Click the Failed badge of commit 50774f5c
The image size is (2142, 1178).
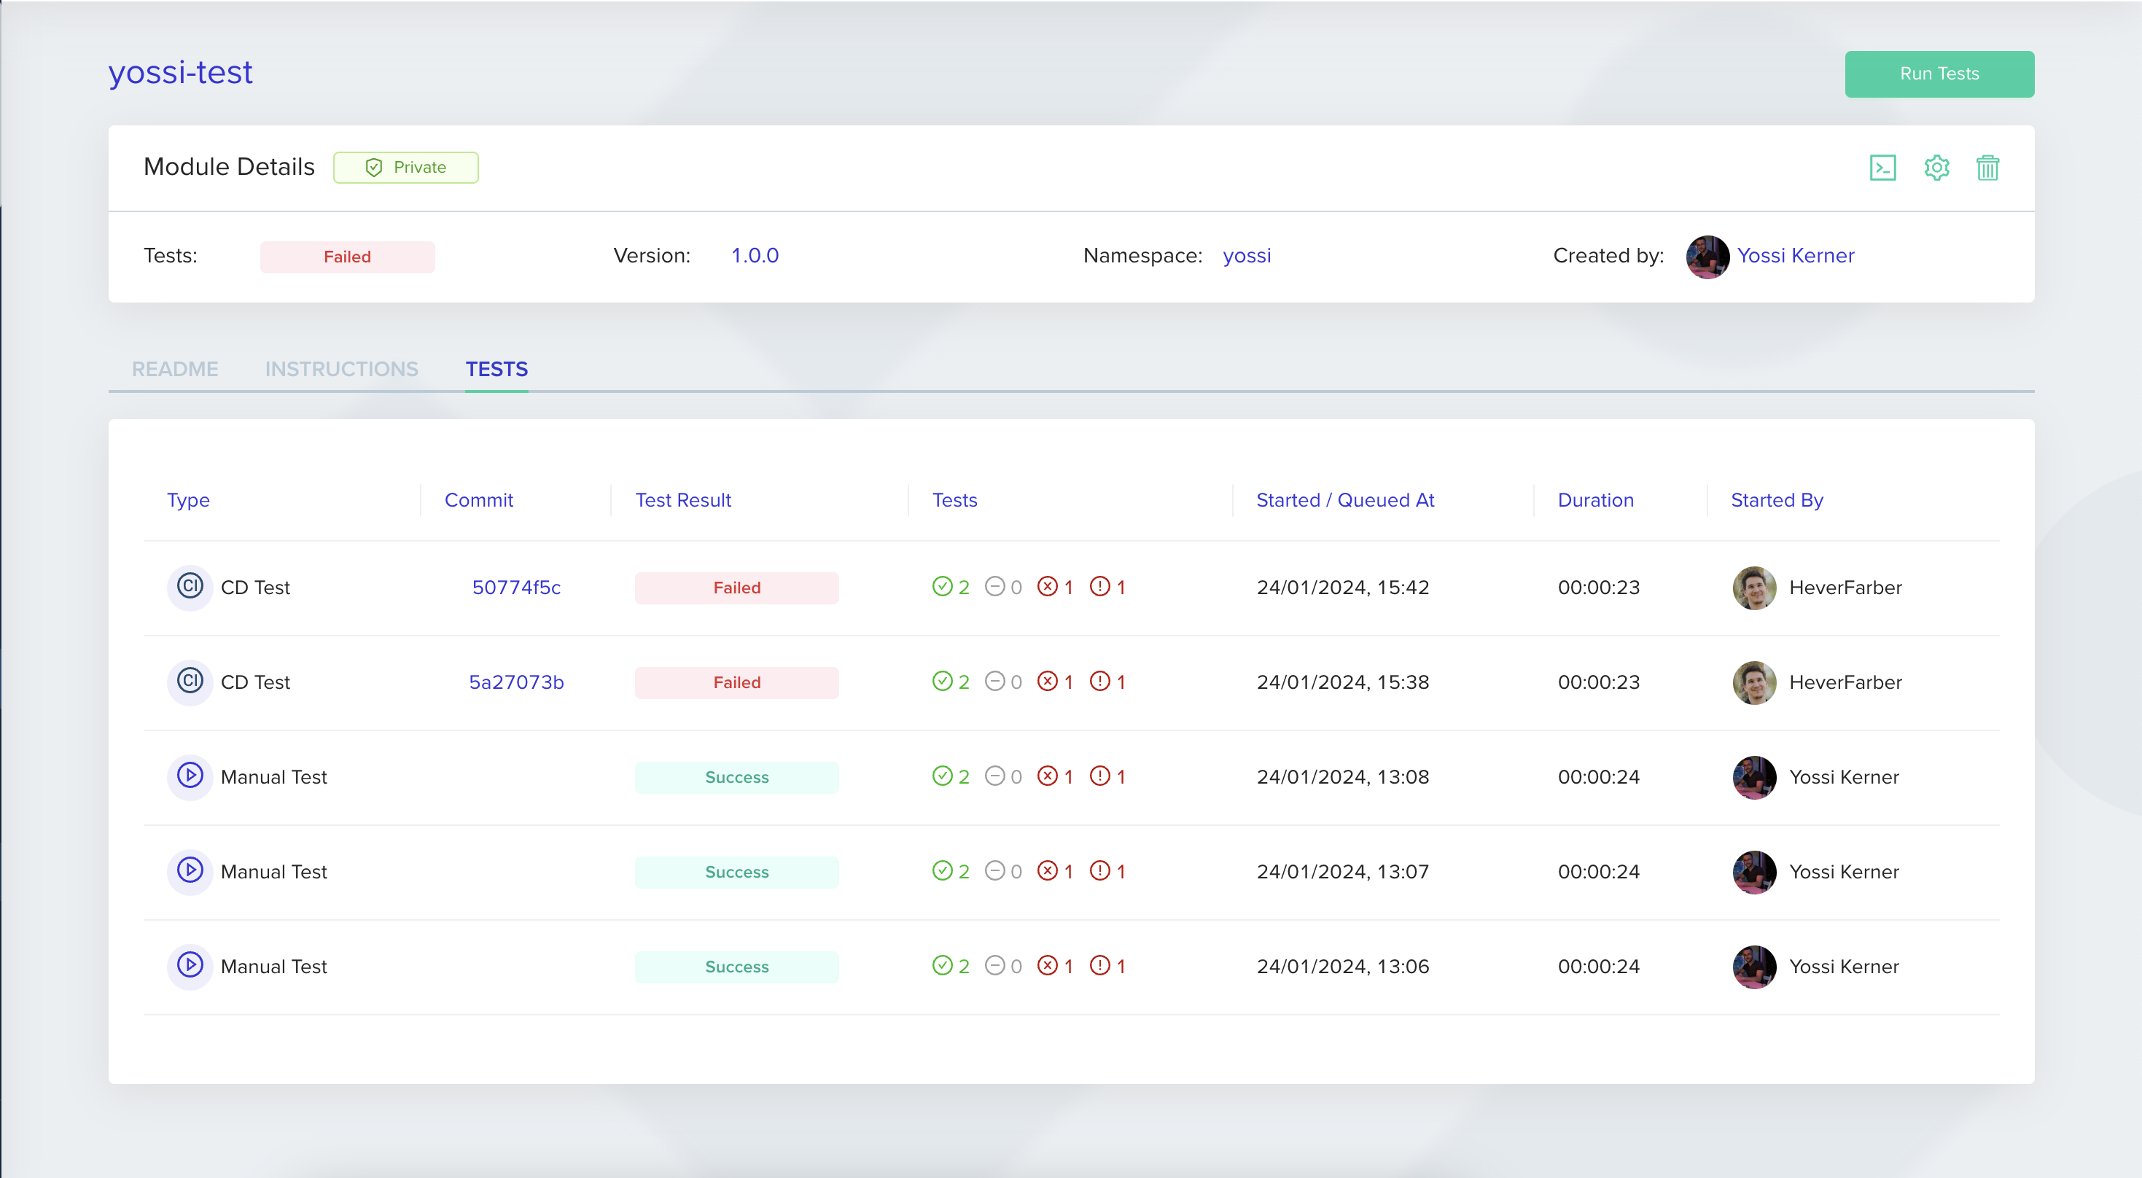click(736, 587)
